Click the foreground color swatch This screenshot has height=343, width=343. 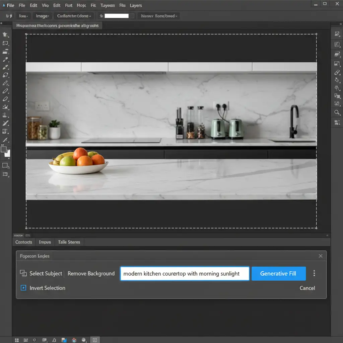(4, 149)
